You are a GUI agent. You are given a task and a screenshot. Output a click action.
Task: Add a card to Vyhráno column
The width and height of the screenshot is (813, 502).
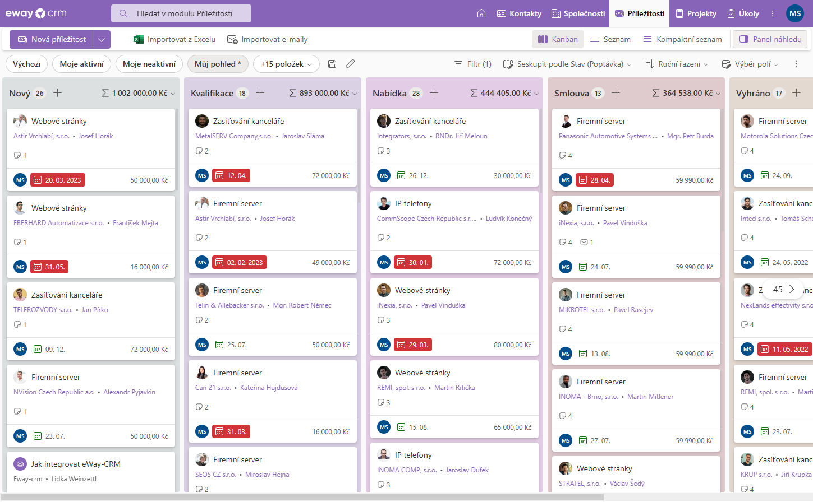pyautogui.click(x=796, y=93)
